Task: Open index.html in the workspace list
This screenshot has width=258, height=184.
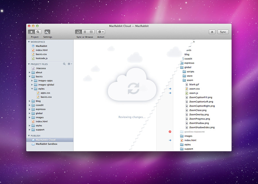Action: pyautogui.click(x=50, y=50)
